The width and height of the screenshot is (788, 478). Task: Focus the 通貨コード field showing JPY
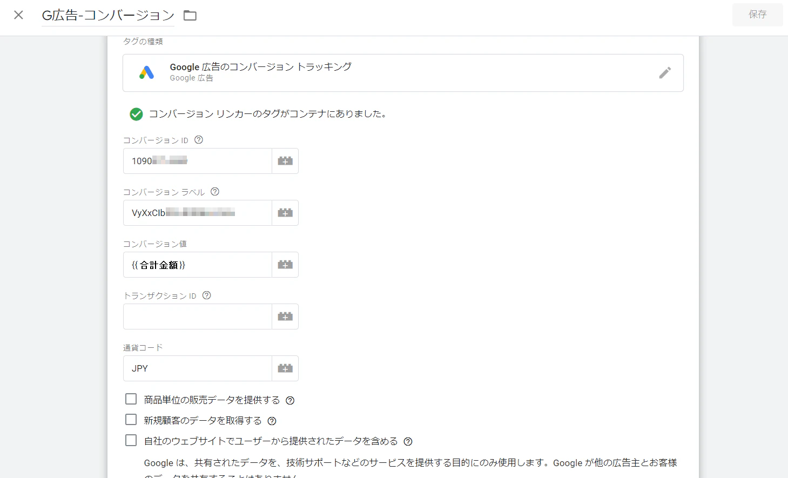point(197,368)
